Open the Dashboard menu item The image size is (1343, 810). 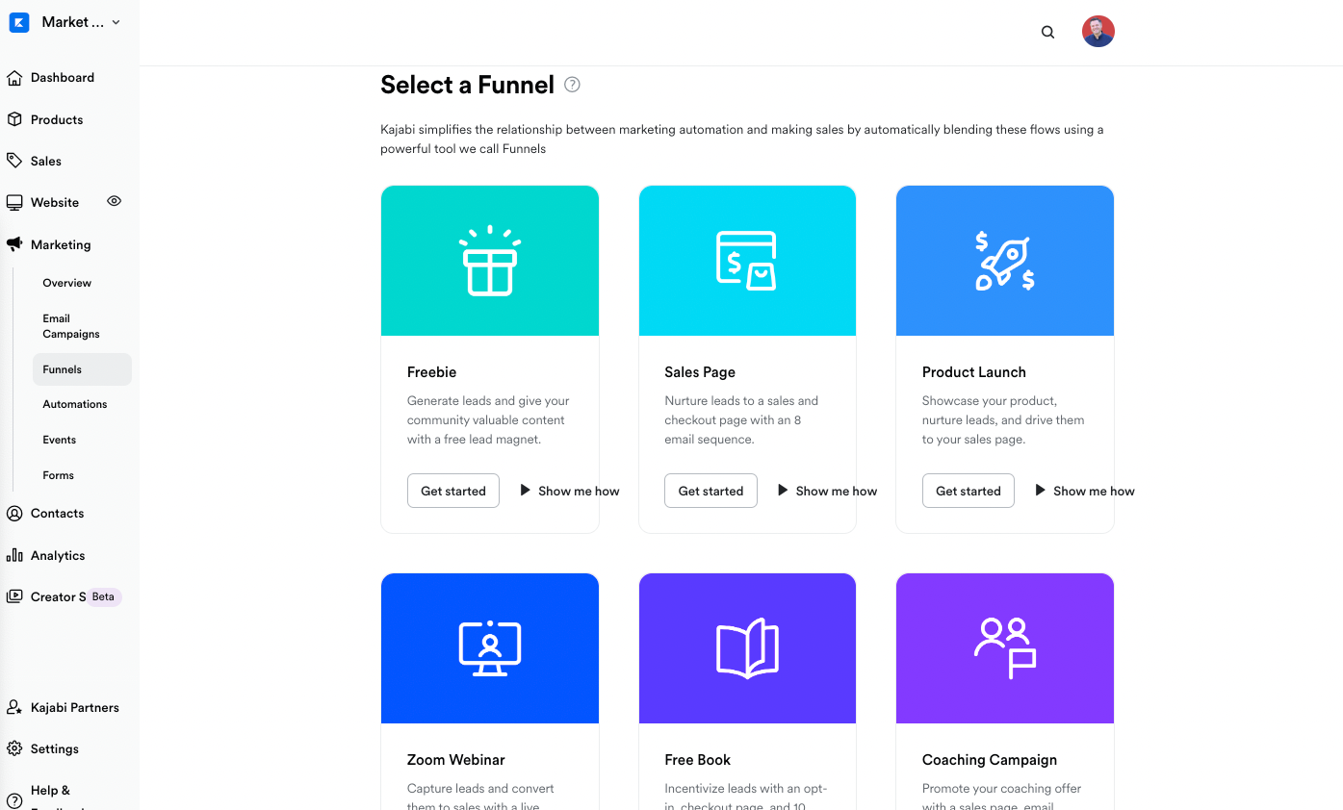coord(63,78)
